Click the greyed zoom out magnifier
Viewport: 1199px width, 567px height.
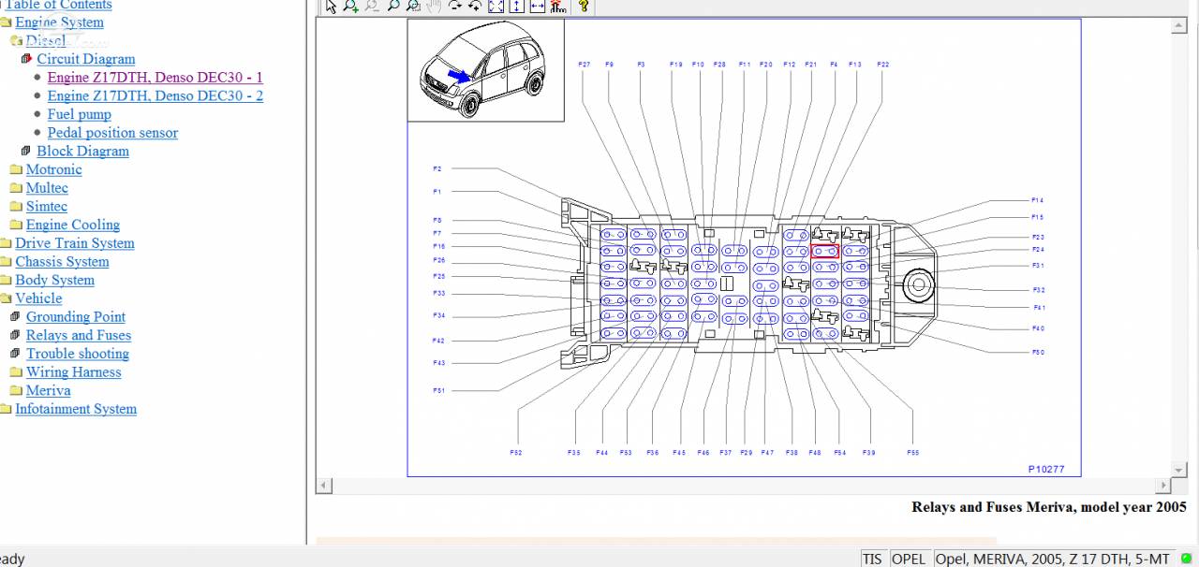pyautogui.click(x=372, y=7)
